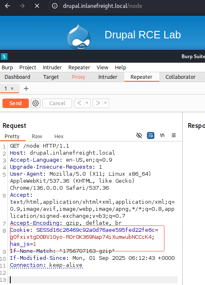Open the Burp menu
This screenshot has height=285, width=205.
pyautogui.click(x=7, y=68)
